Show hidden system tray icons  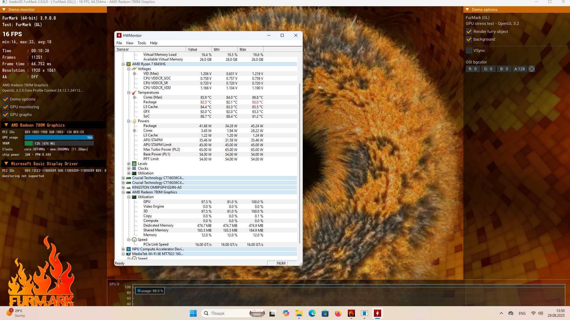pos(501,313)
